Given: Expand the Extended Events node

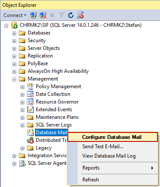Looking at the screenshot, I should (x=22, y=110).
